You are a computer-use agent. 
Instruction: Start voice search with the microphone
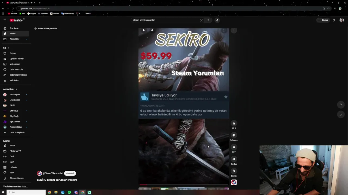tap(217, 20)
